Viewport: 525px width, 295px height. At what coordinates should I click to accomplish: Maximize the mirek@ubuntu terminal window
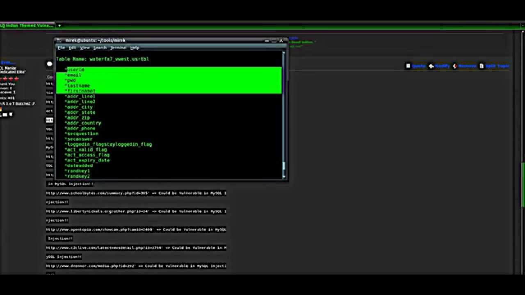274,40
